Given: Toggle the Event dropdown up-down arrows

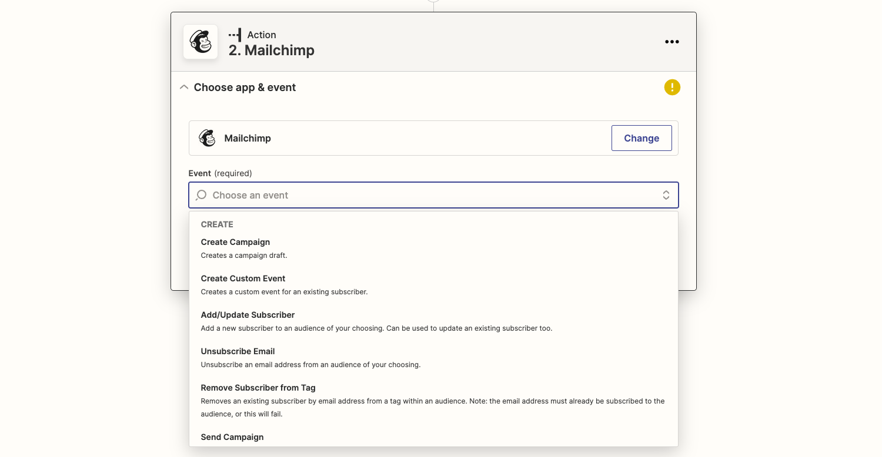Looking at the screenshot, I should [x=666, y=195].
